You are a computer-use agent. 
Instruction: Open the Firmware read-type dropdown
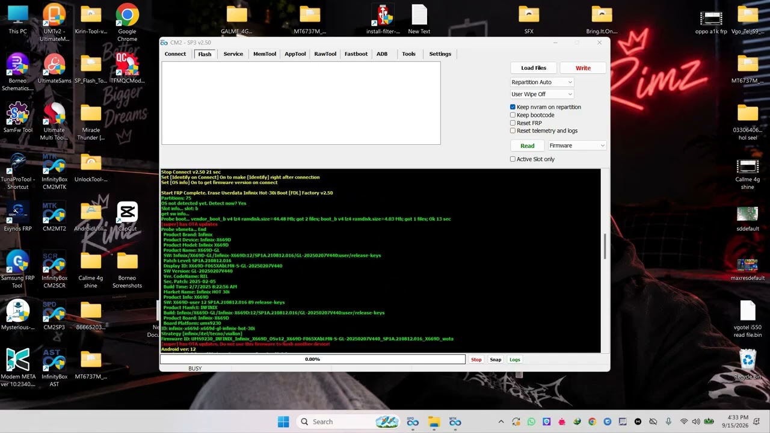577,146
